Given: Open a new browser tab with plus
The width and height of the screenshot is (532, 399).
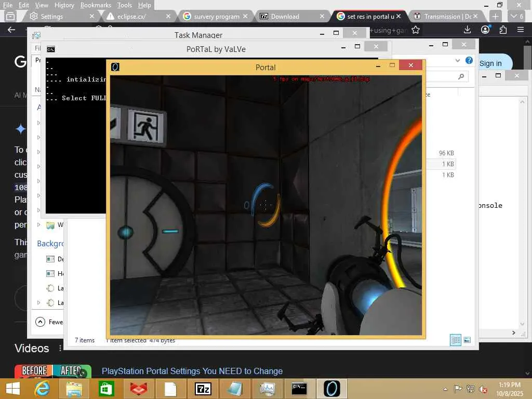Looking at the screenshot, I should tap(495, 16).
